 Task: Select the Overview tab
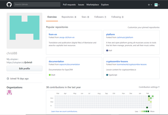(x=52, y=17)
